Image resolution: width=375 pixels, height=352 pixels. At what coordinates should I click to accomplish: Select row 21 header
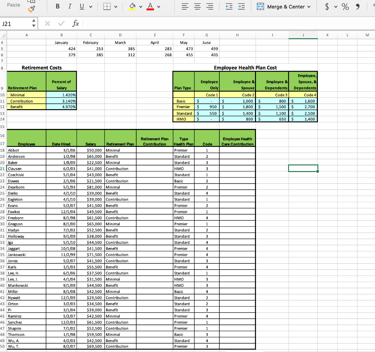(3, 168)
